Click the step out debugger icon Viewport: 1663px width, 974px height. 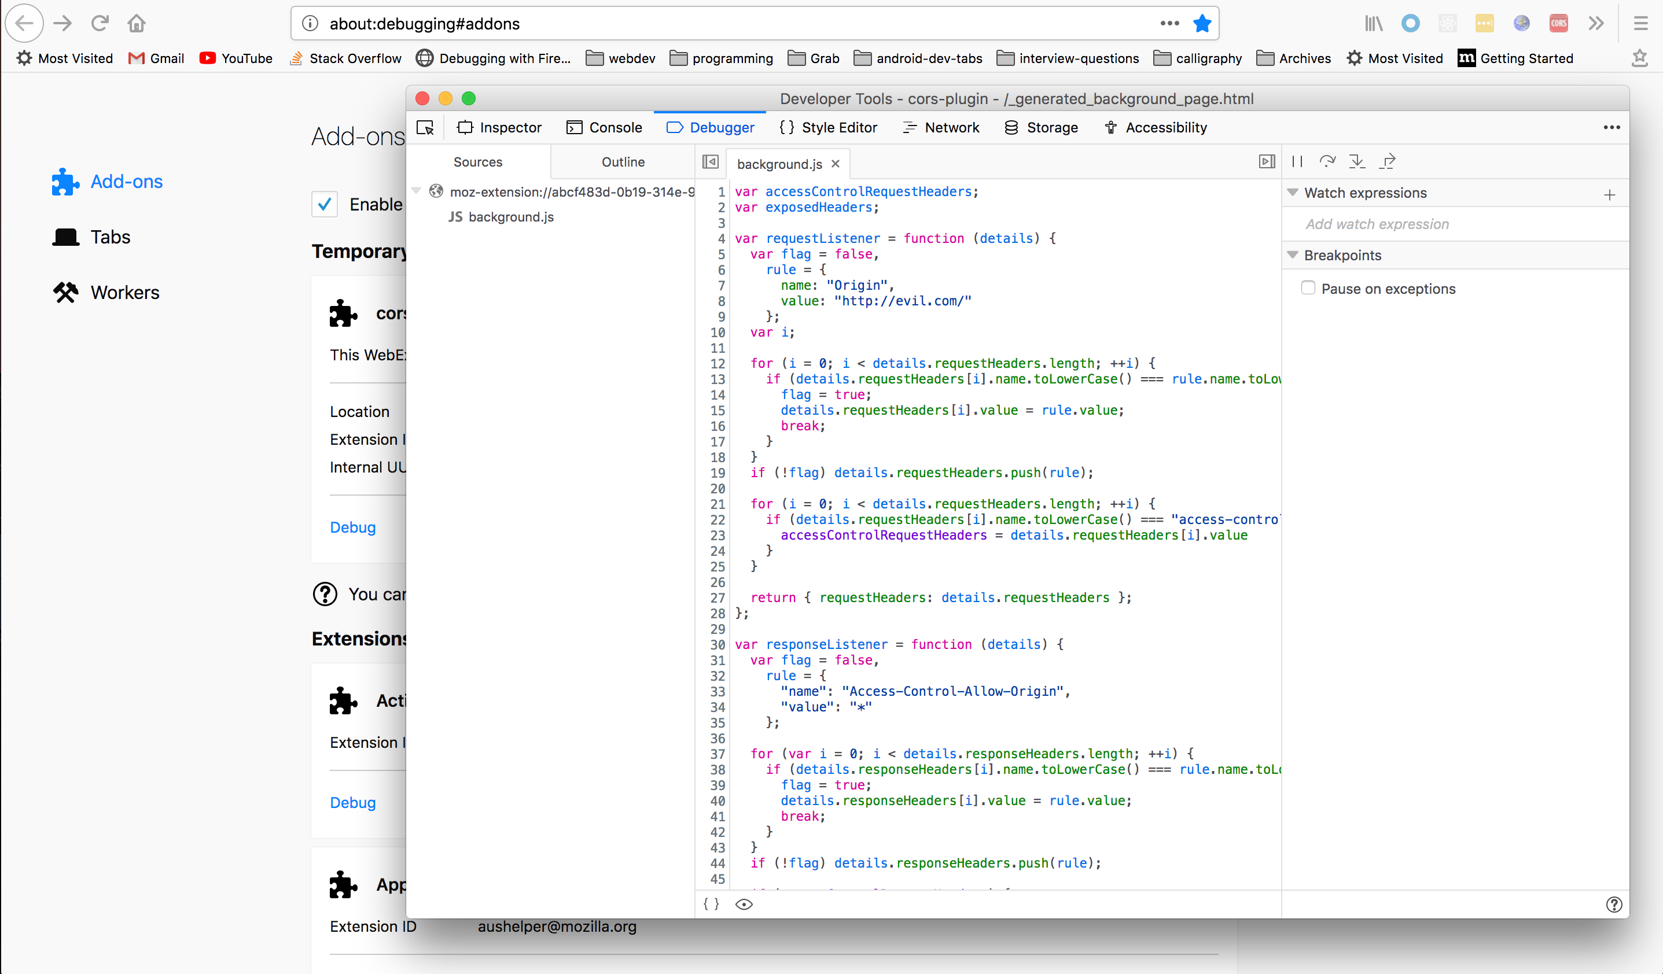click(x=1388, y=161)
